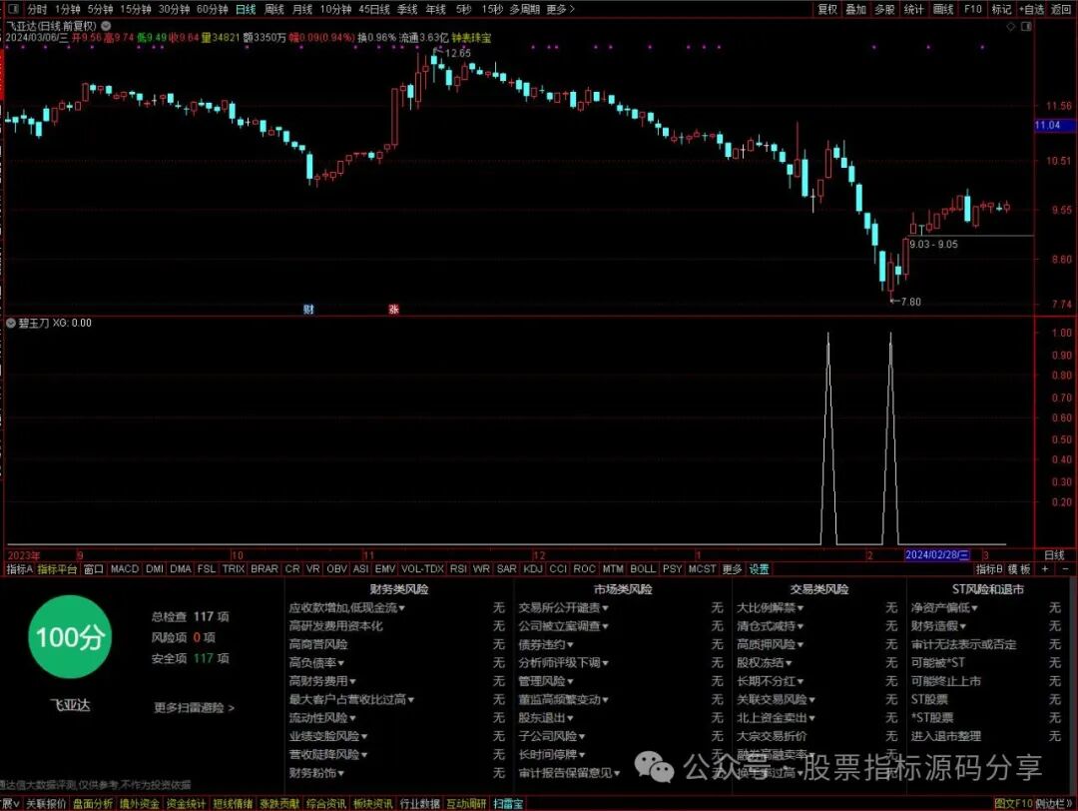
Task: Expand 财务造假 risk item
Action: (x=938, y=626)
